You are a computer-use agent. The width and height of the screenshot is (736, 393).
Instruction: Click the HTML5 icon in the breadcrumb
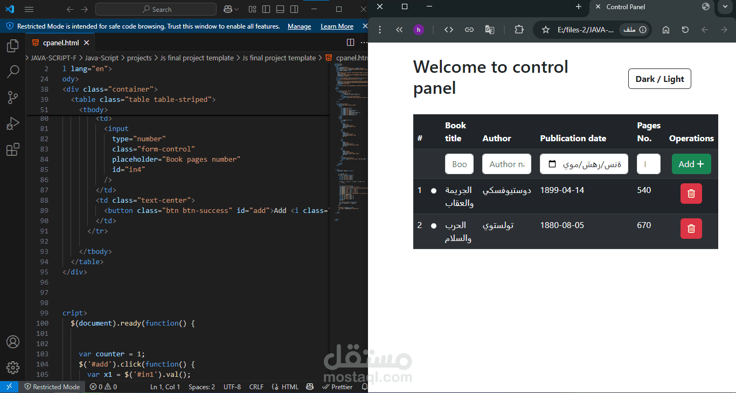pyautogui.click(x=329, y=58)
